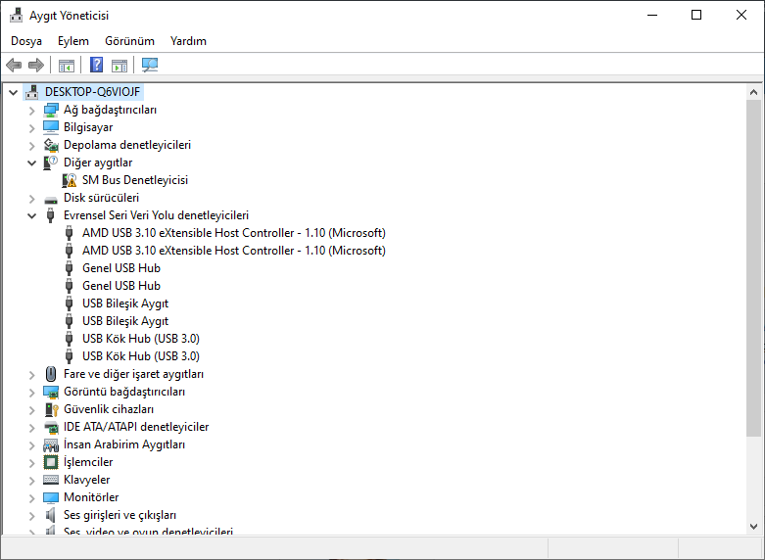Click the Monitörler monitor icon
This screenshot has width=765, height=560.
[x=51, y=497]
